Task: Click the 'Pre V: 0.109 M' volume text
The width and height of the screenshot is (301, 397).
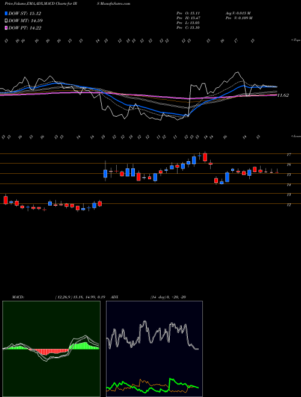Action: tap(238, 18)
